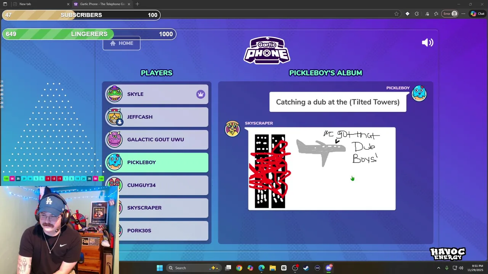Image resolution: width=488 pixels, height=274 pixels.
Task: Select player CUMGUY34 in the list
Action: coord(157,185)
